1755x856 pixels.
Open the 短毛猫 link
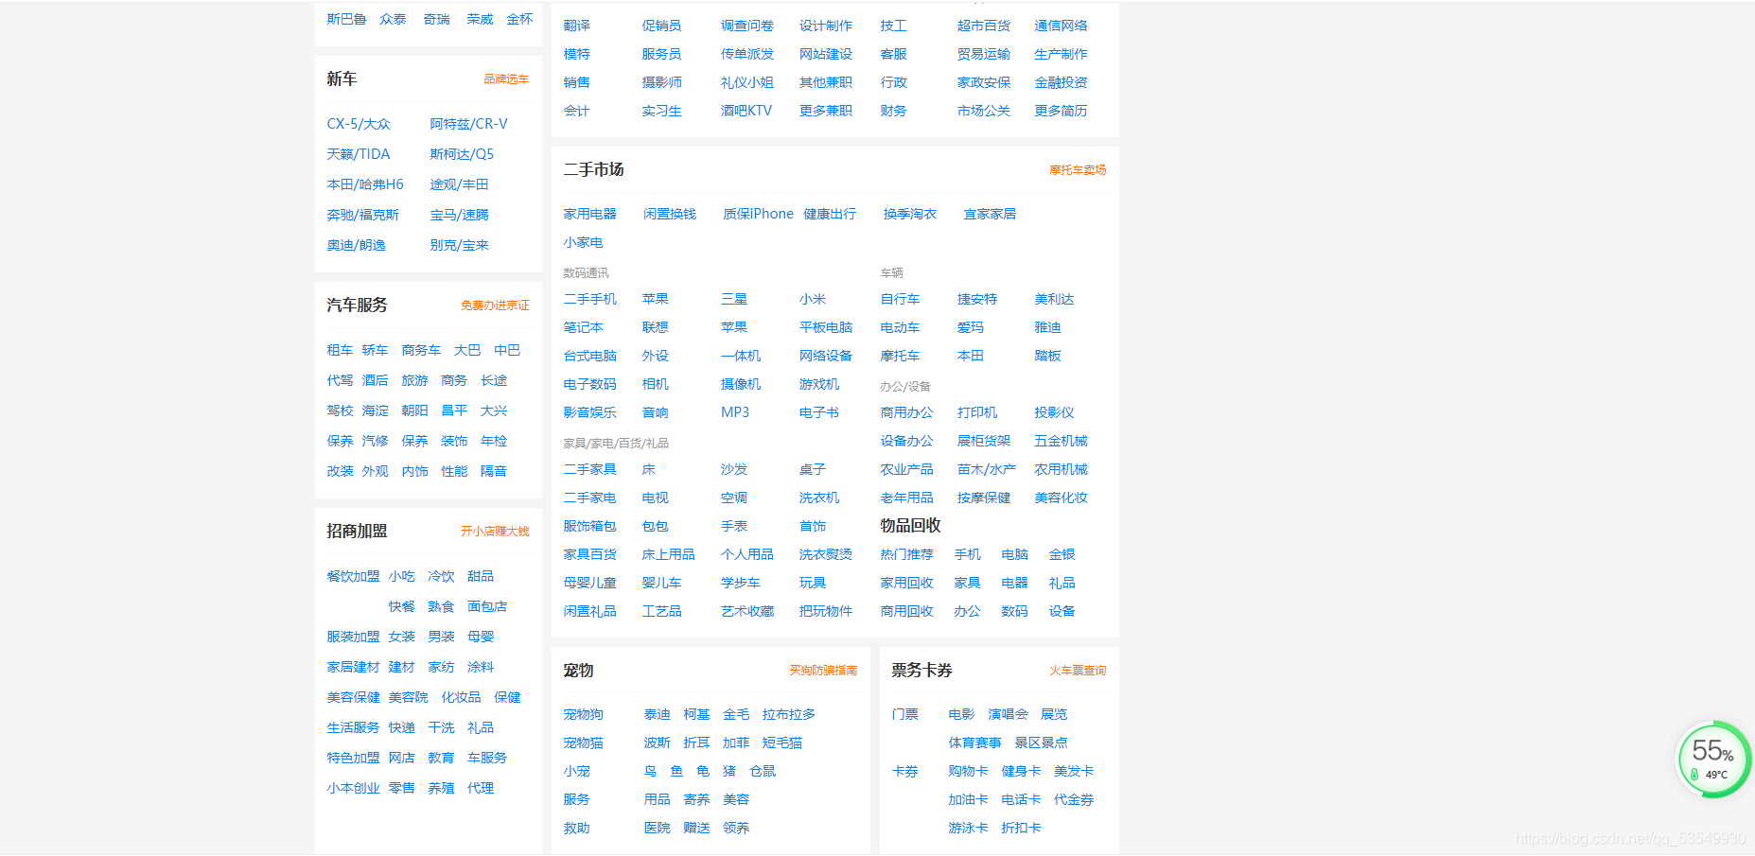[782, 742]
